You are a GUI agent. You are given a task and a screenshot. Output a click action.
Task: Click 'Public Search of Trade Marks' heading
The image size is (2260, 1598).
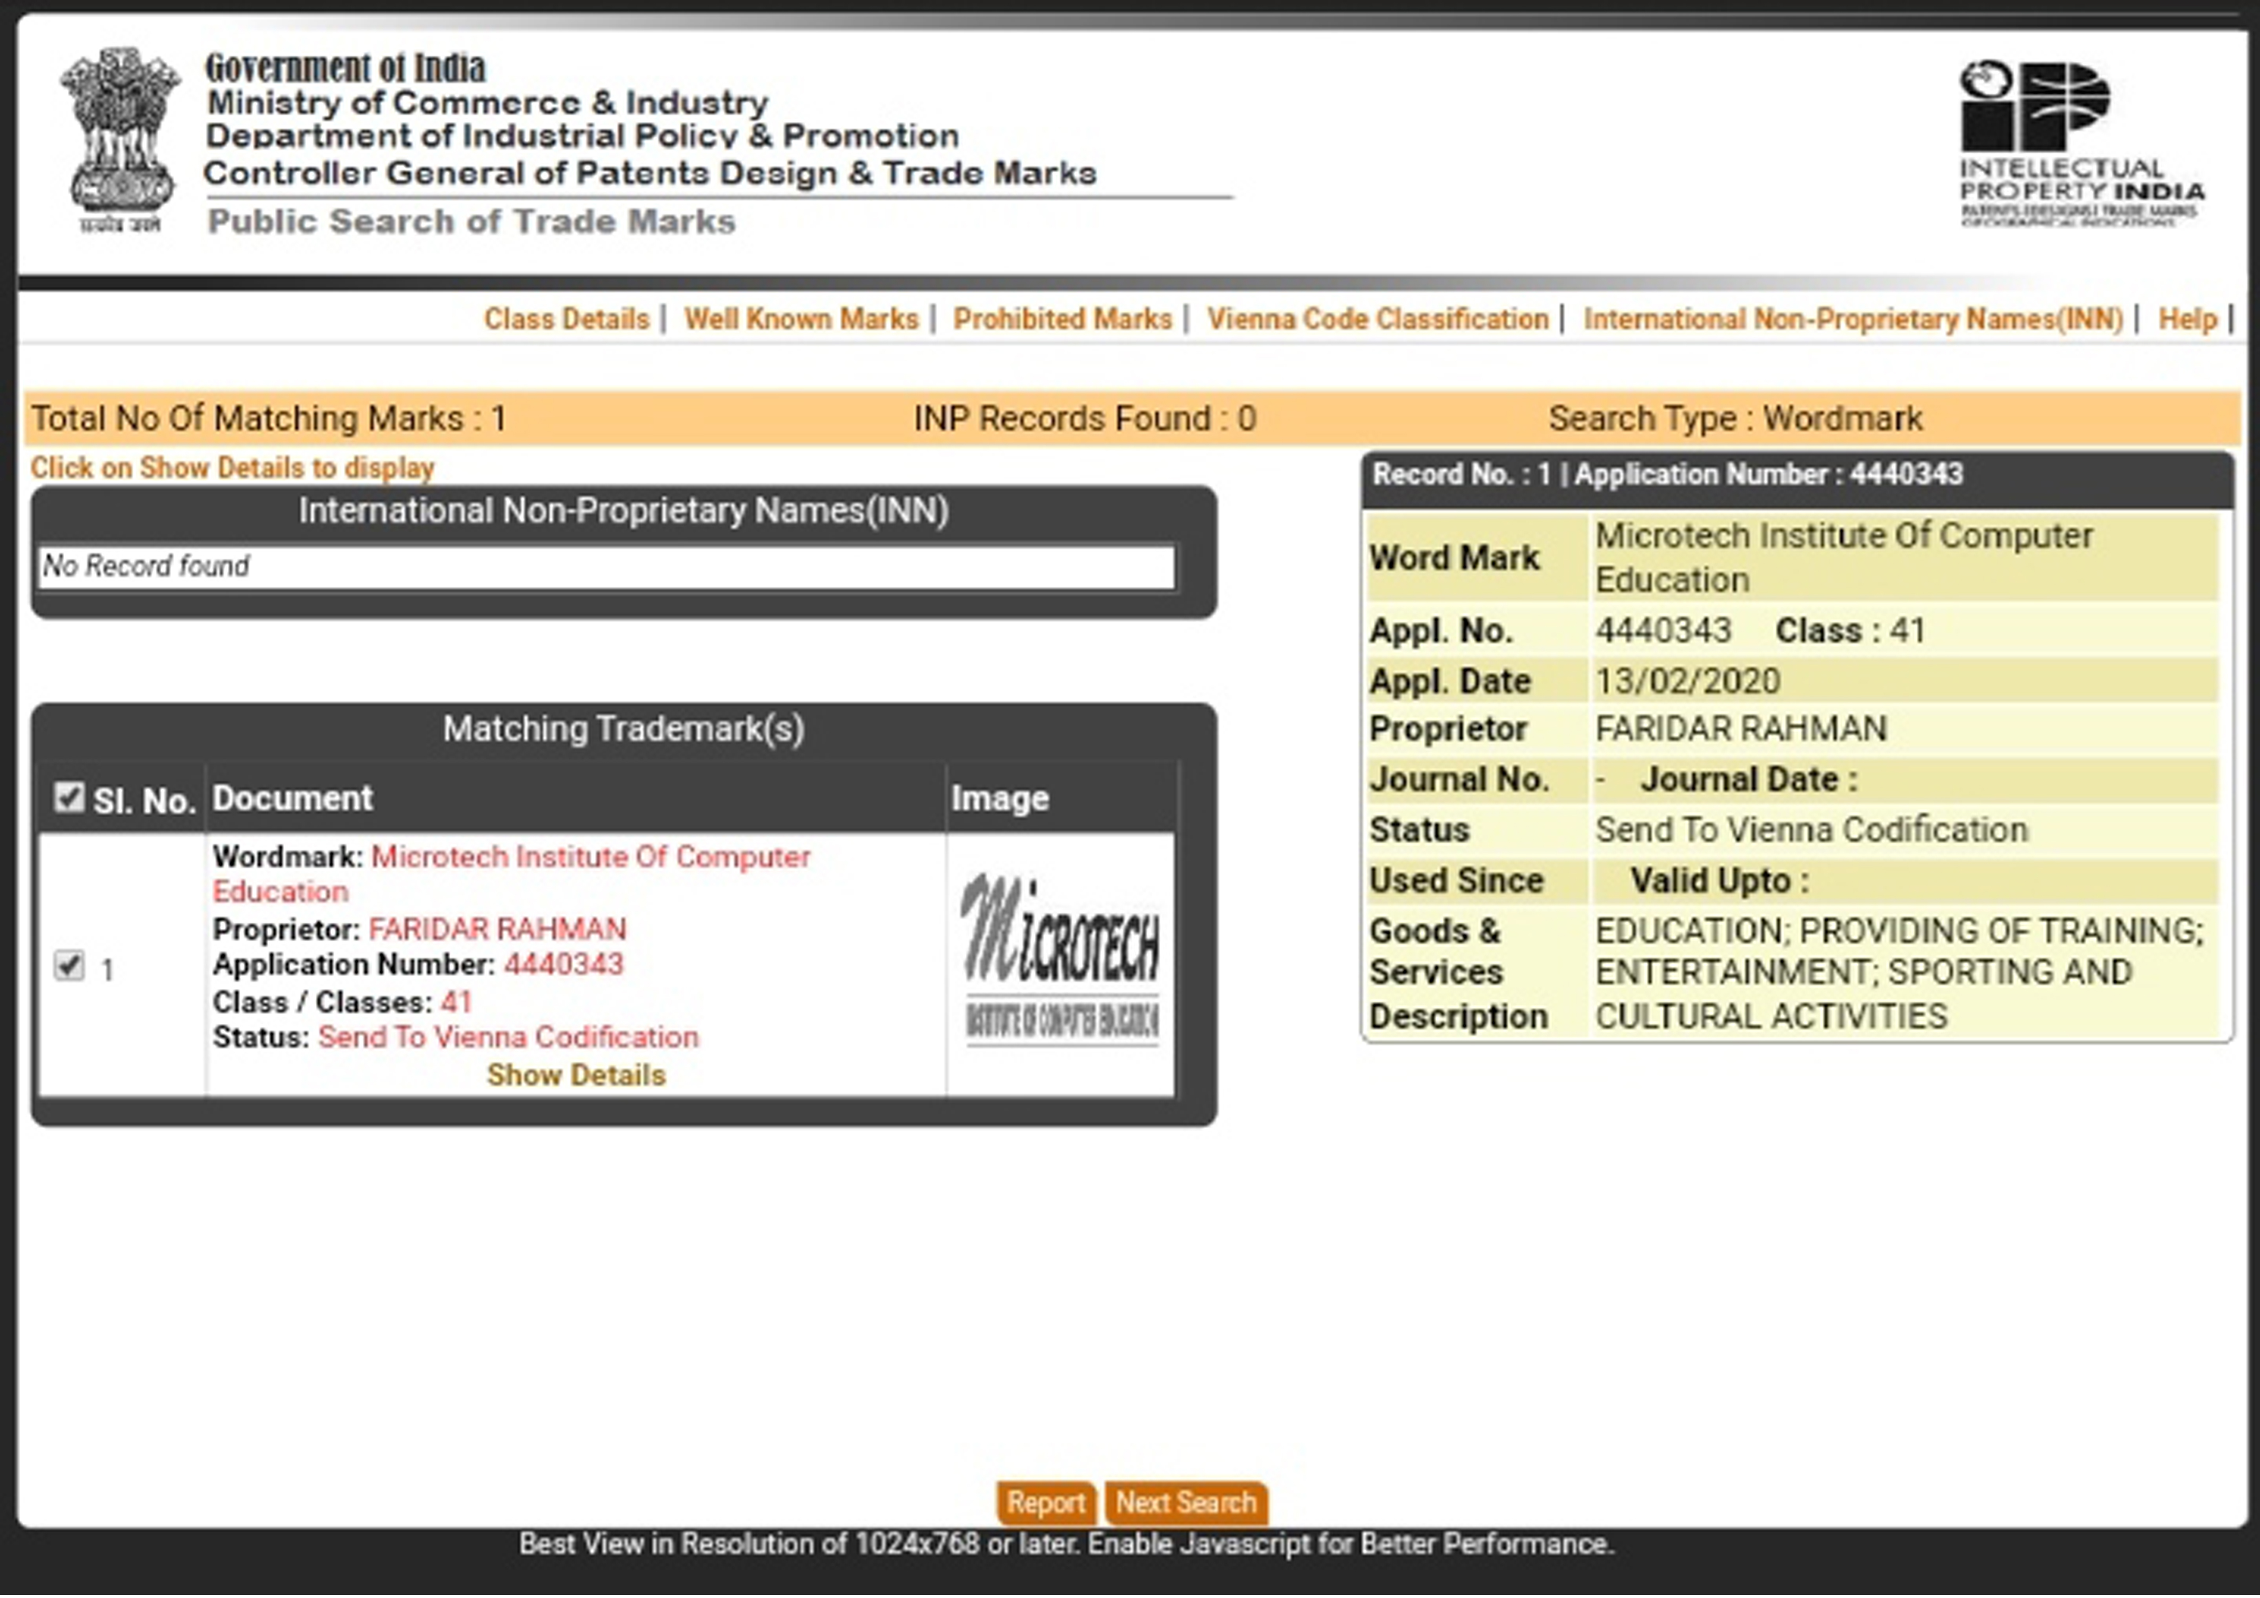pos(471,222)
